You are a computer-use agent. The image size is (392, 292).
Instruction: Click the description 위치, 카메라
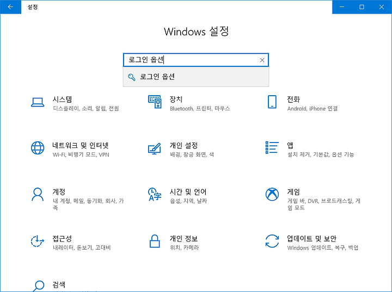pyautogui.click(x=184, y=247)
